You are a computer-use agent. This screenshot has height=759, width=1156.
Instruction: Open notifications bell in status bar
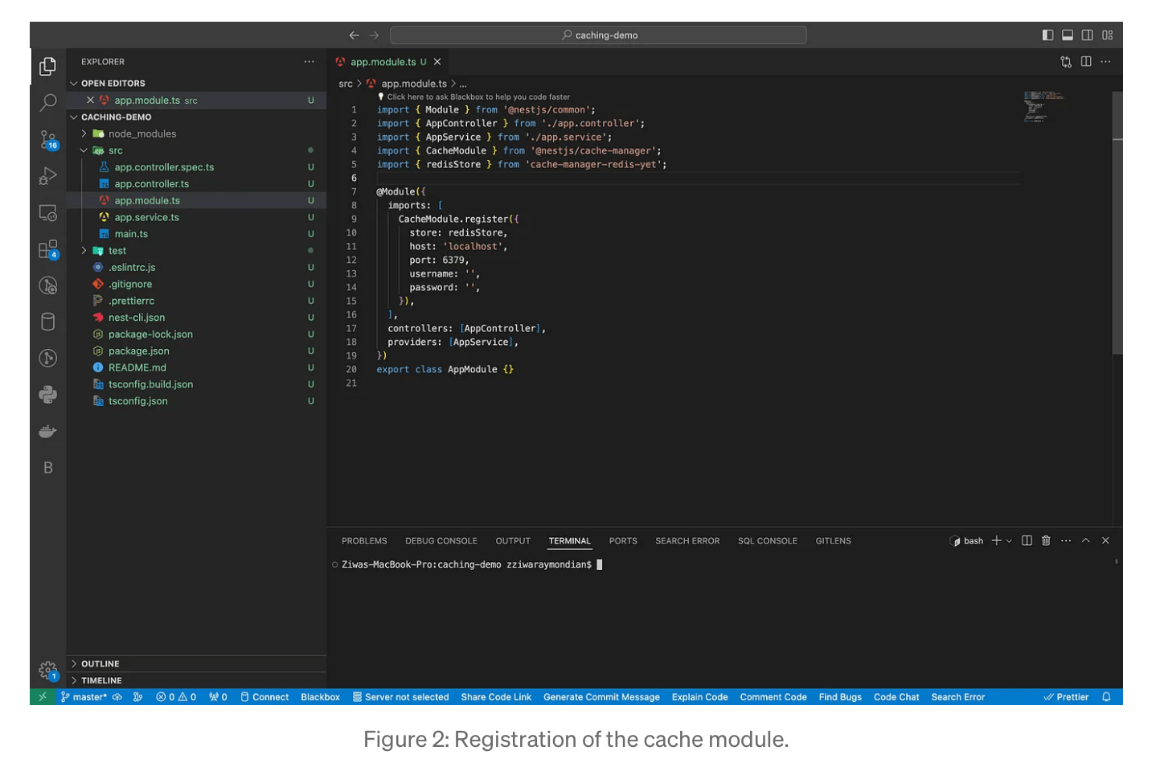pyautogui.click(x=1106, y=697)
